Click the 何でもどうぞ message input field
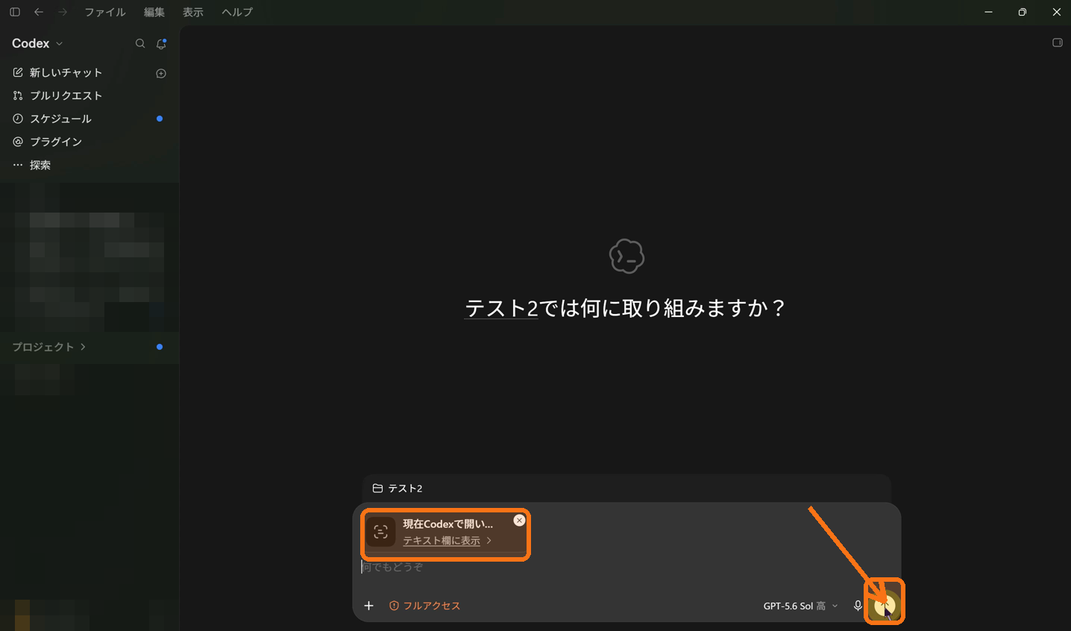Viewport: 1071px width, 631px height. pos(626,567)
